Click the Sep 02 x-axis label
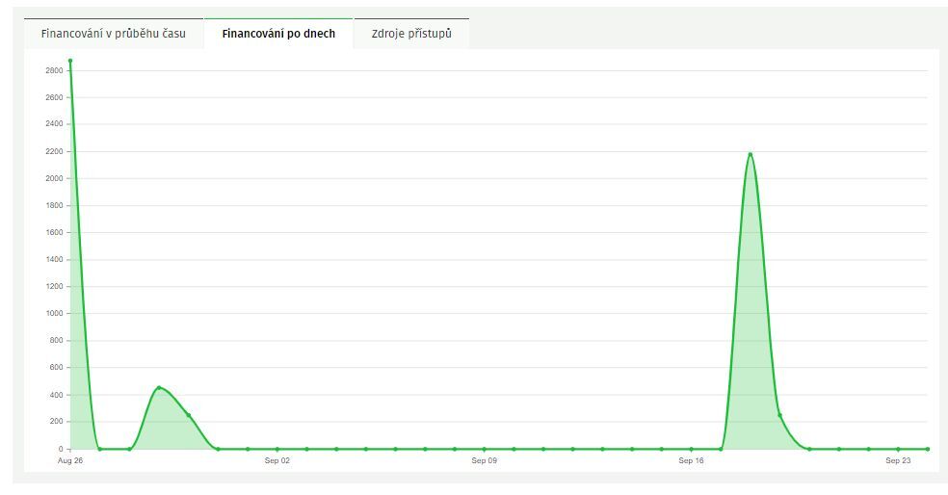Screen dimensions: 948x495 pos(277,460)
